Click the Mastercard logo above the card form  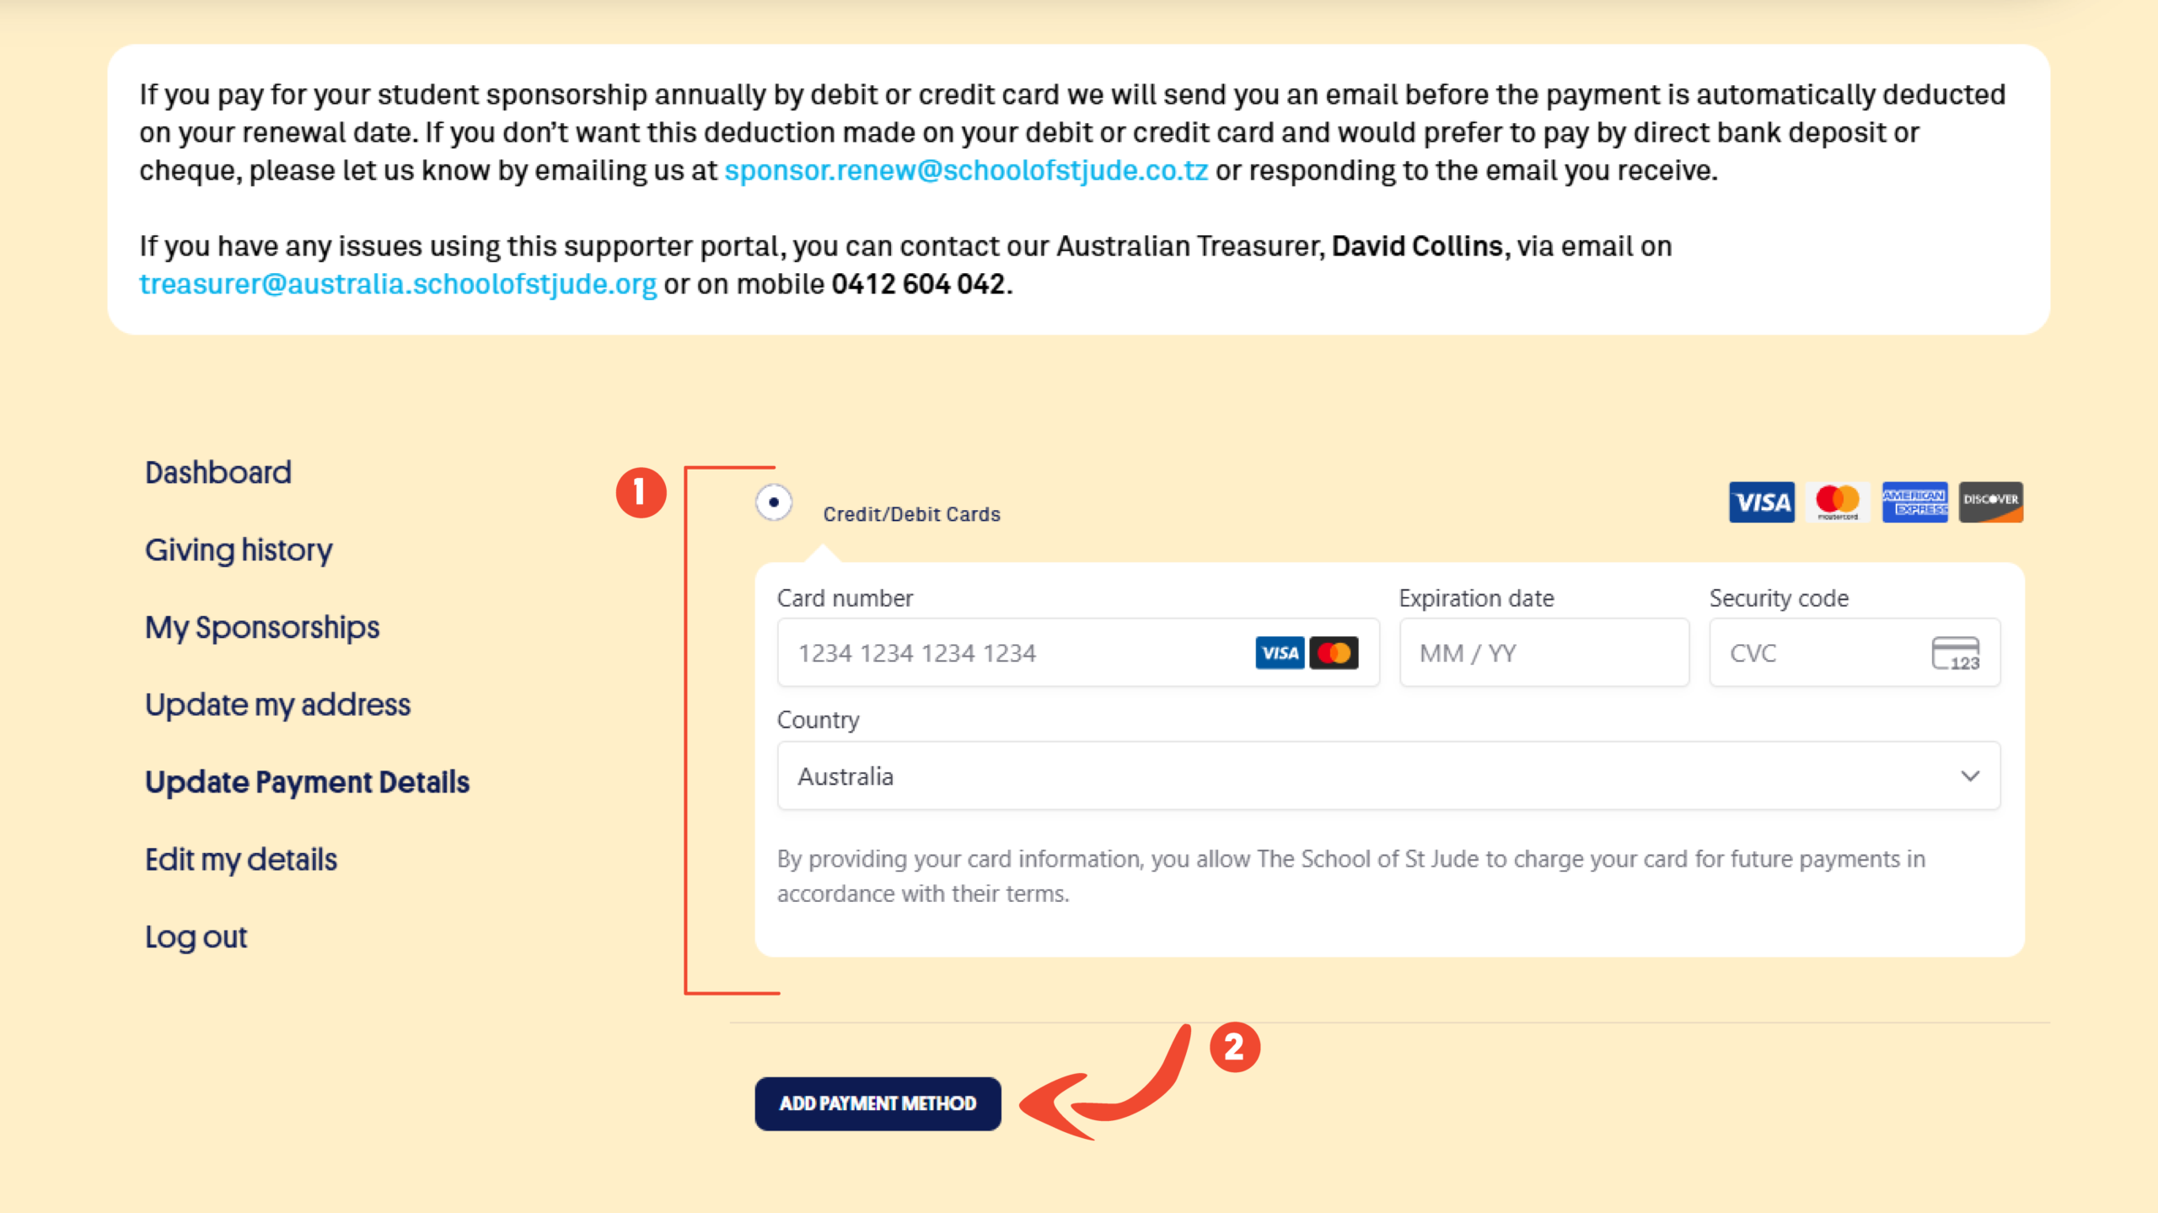pyautogui.click(x=1837, y=502)
